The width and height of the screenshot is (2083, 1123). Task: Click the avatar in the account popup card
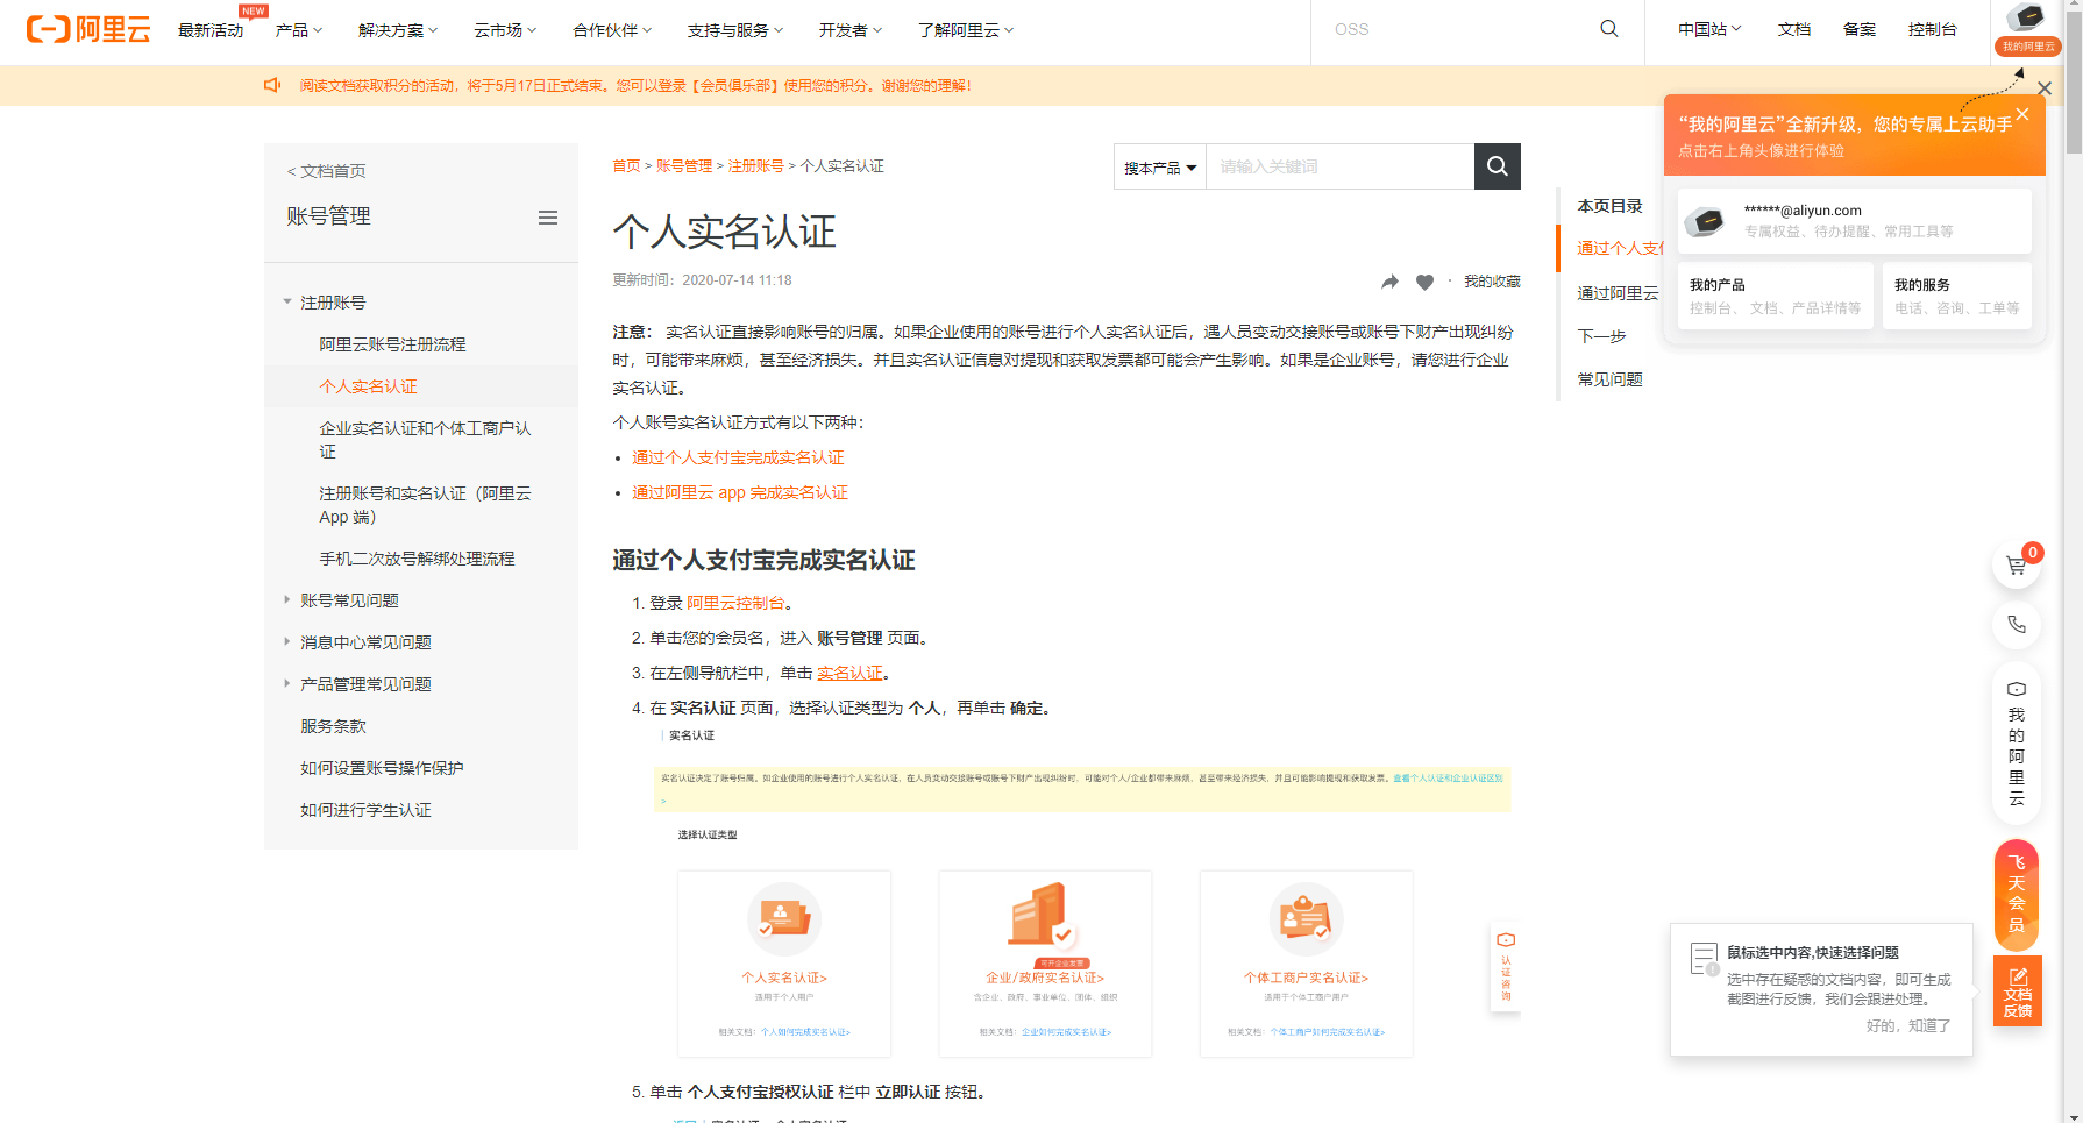[1705, 221]
